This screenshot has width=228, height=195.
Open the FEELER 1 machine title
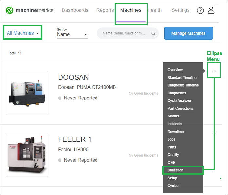point(75,139)
